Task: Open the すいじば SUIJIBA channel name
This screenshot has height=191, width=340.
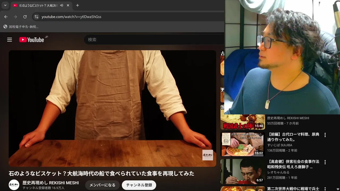Action: pos(280,145)
